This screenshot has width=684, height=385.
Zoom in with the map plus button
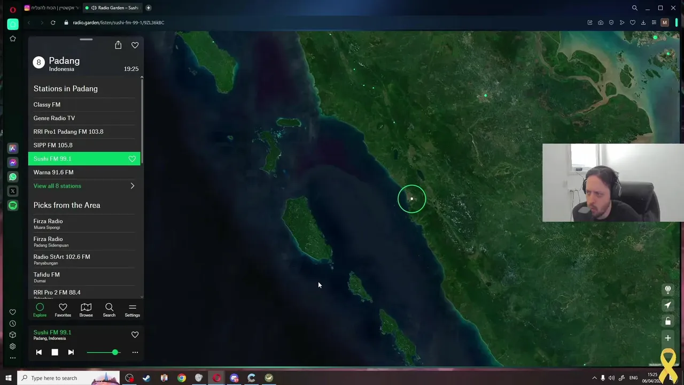(667, 338)
